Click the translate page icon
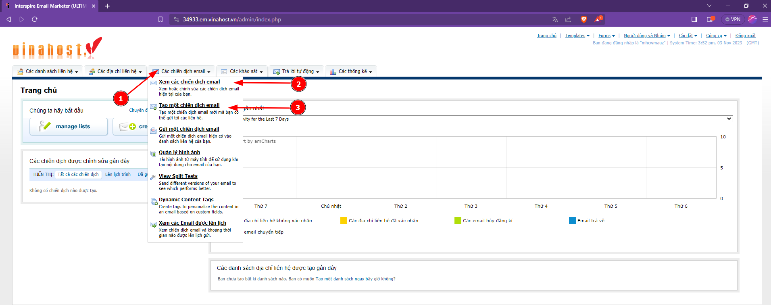Image resolution: width=771 pixels, height=305 pixels. [555, 19]
